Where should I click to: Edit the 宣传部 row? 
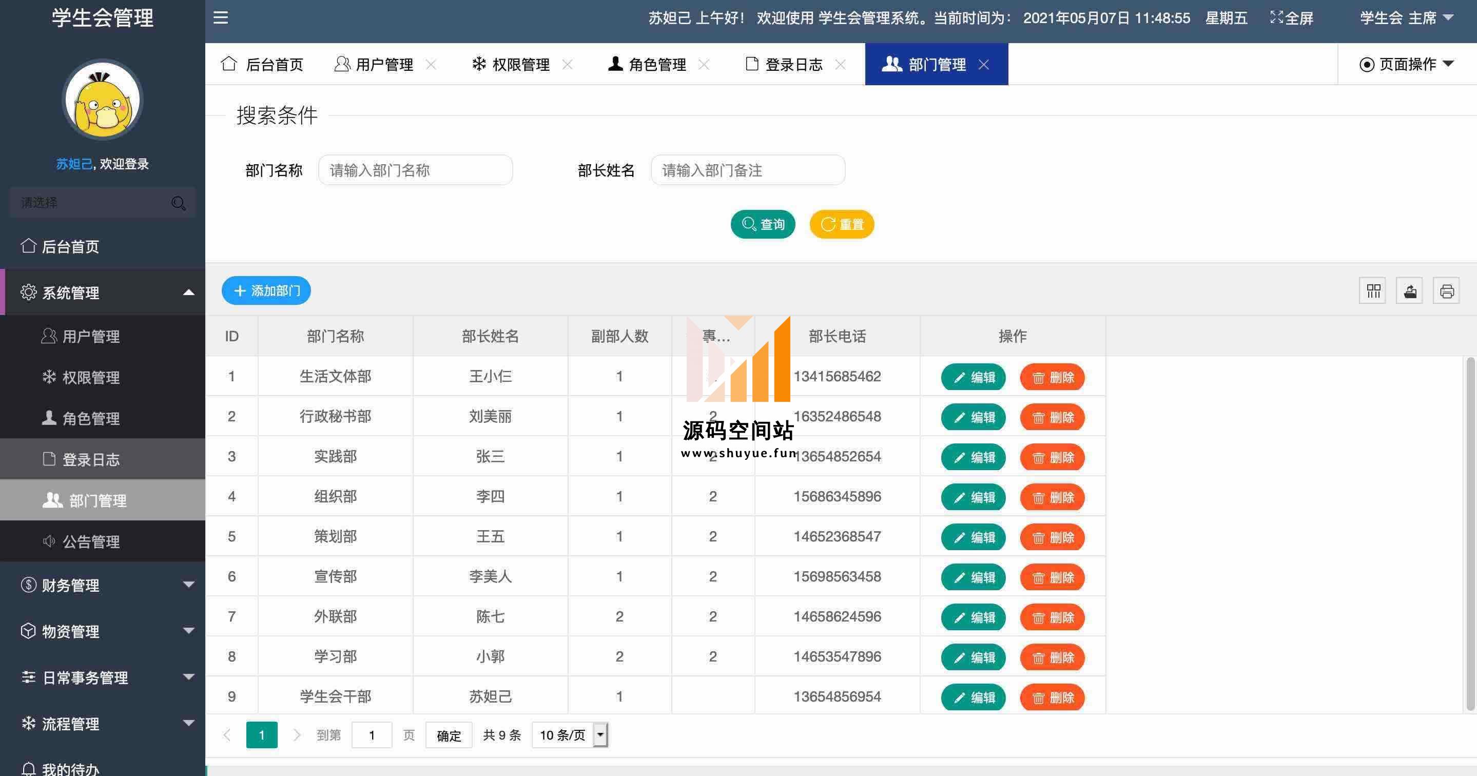point(973,577)
